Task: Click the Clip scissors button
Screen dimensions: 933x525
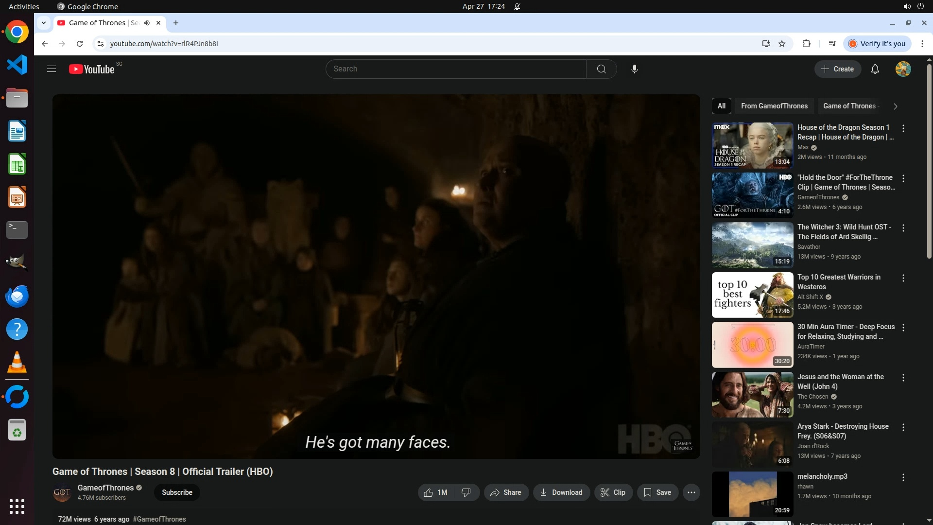Action: click(613, 492)
